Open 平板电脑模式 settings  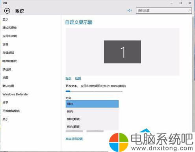pyautogui.click(x=11, y=111)
